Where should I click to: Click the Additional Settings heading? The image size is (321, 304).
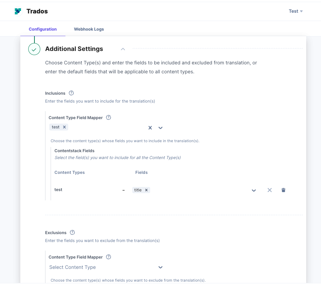[74, 49]
